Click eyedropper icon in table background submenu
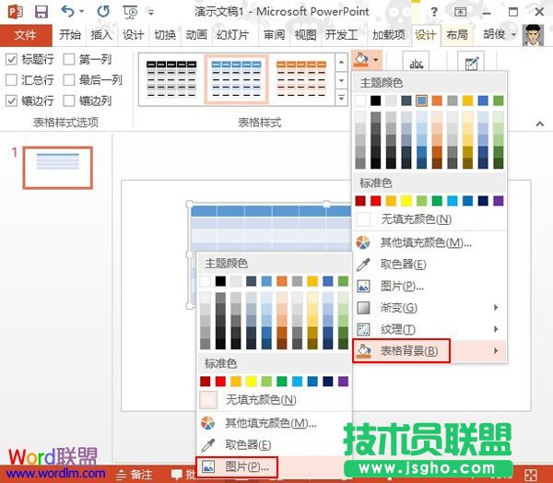The width and height of the screenshot is (553, 483). (x=207, y=445)
